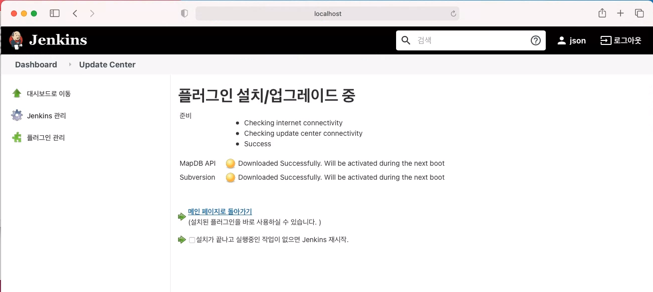Click the Subversion plugin name
The height and width of the screenshot is (292, 653).
198,177
